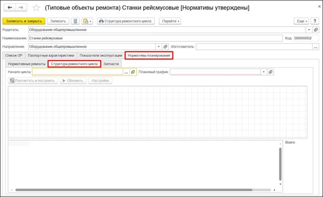The width and height of the screenshot is (323, 197).
Task: Switch to the Паспортные характеристики tab
Action: click(x=51, y=55)
